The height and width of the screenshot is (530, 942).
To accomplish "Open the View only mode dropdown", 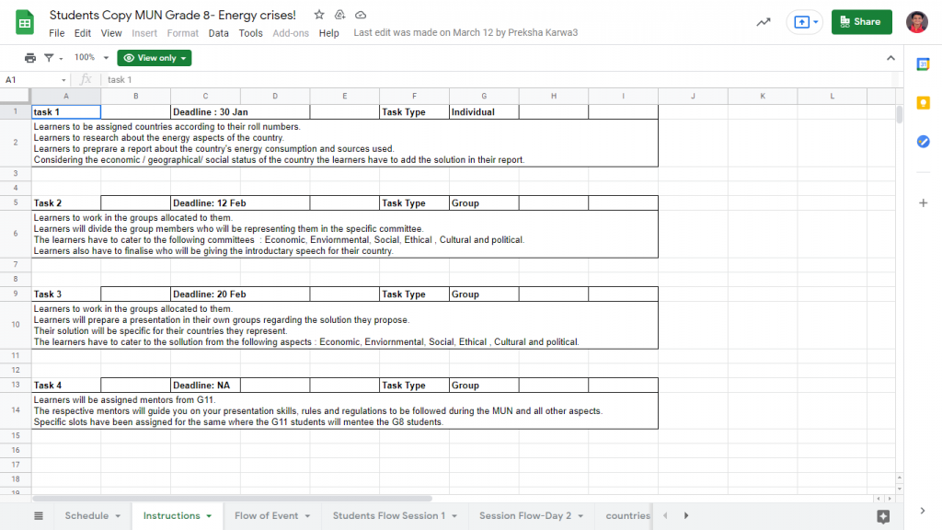I will pos(155,58).
